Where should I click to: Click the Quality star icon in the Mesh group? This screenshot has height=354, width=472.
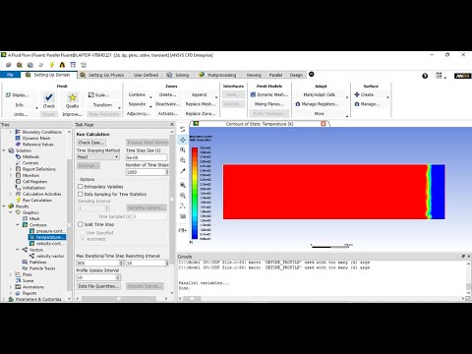tap(72, 97)
